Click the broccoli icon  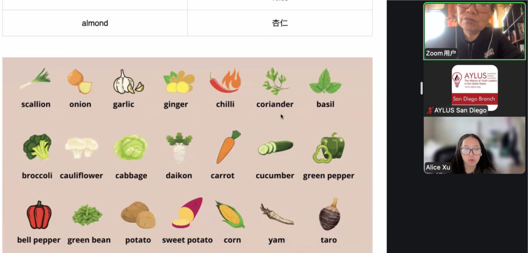(x=37, y=147)
